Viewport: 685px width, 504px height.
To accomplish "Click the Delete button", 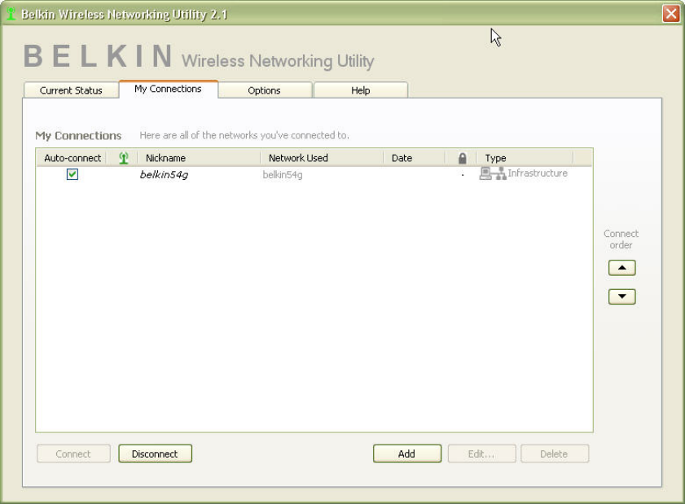I will click(x=554, y=454).
